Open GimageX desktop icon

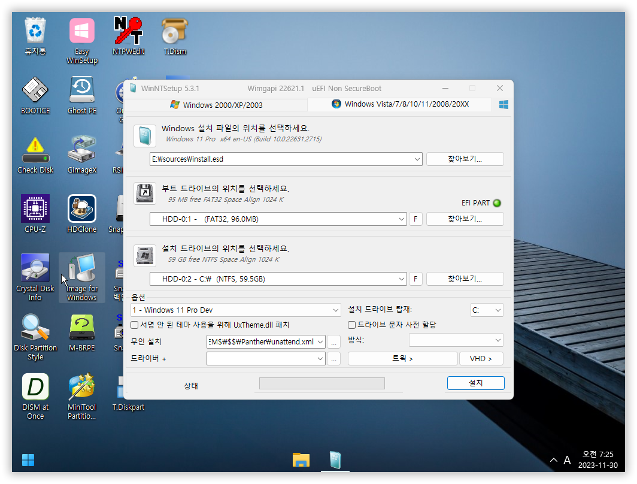coord(82,155)
